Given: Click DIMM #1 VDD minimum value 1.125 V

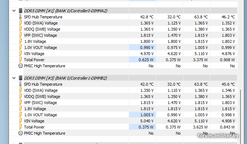Looking at the screenshot, I should coord(174,23).
